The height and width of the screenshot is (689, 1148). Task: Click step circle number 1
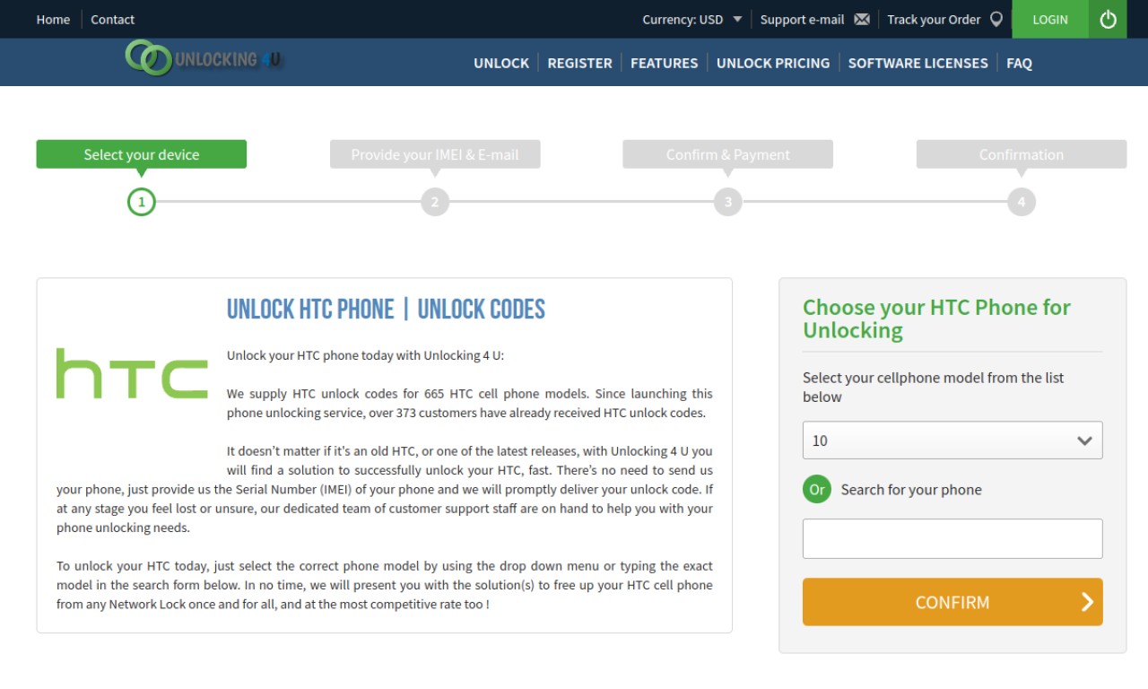click(142, 202)
